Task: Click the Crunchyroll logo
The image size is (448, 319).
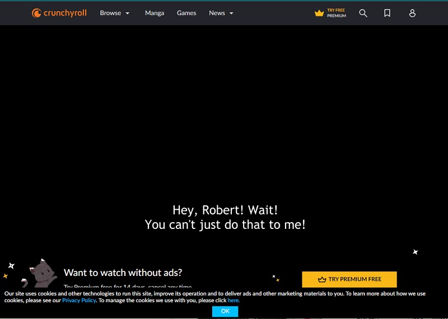Action: [x=59, y=13]
